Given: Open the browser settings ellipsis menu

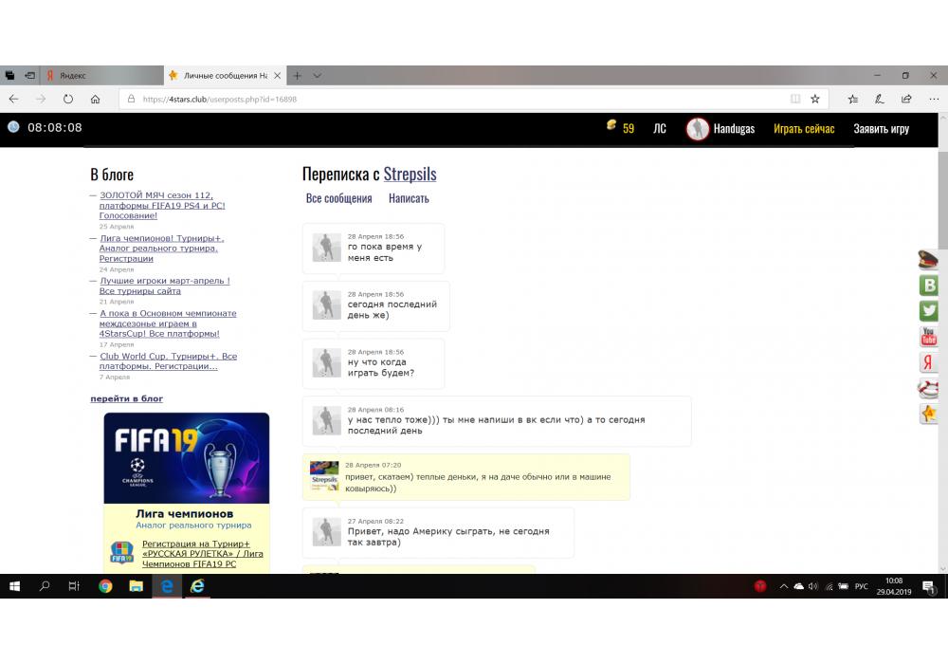Looking at the screenshot, I should [x=931, y=99].
